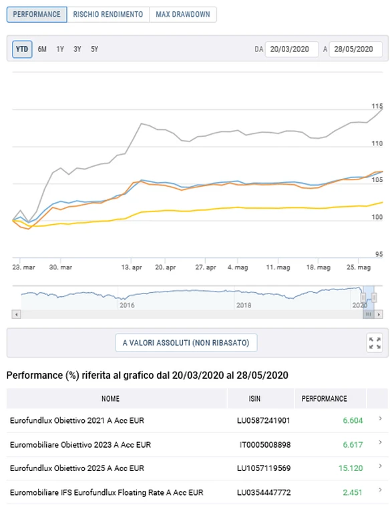This screenshot has width=392, height=509.
Task: Select the 5Y time range
Action: 95,49
